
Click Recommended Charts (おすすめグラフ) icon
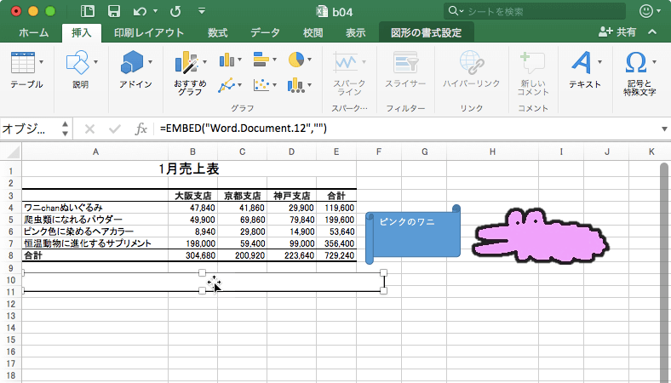[x=186, y=62]
